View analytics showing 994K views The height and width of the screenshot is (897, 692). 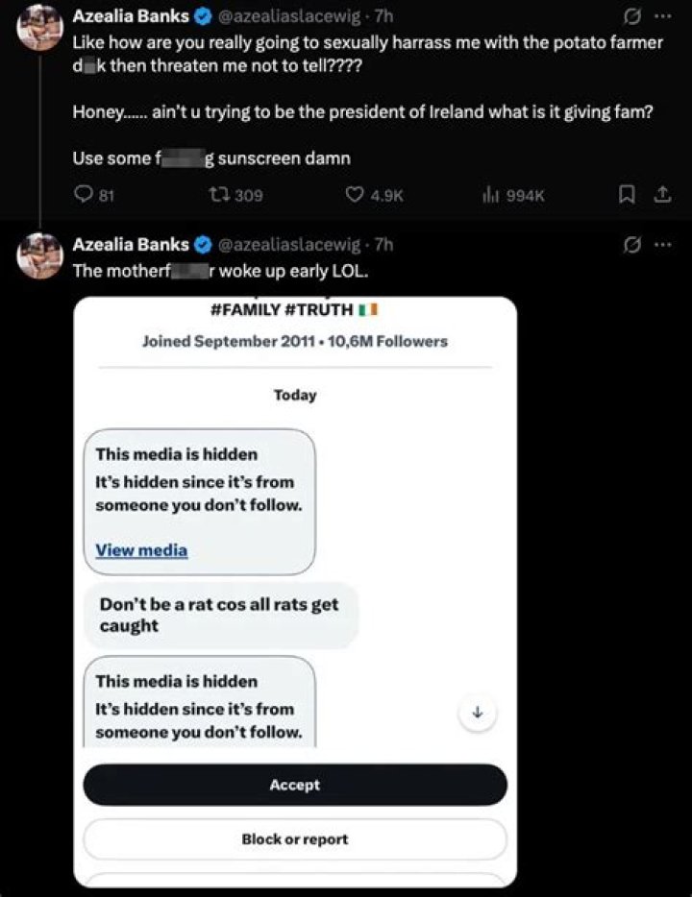click(494, 195)
